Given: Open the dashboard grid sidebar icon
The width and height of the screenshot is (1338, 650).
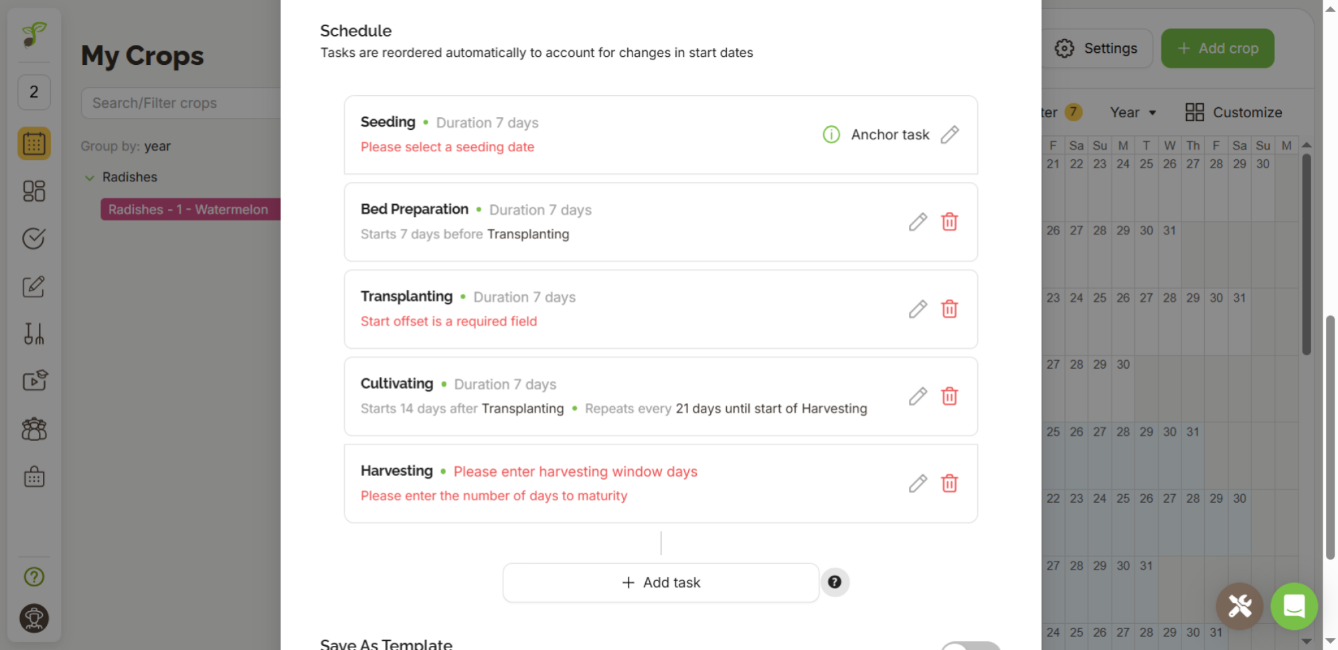Looking at the screenshot, I should 33,191.
